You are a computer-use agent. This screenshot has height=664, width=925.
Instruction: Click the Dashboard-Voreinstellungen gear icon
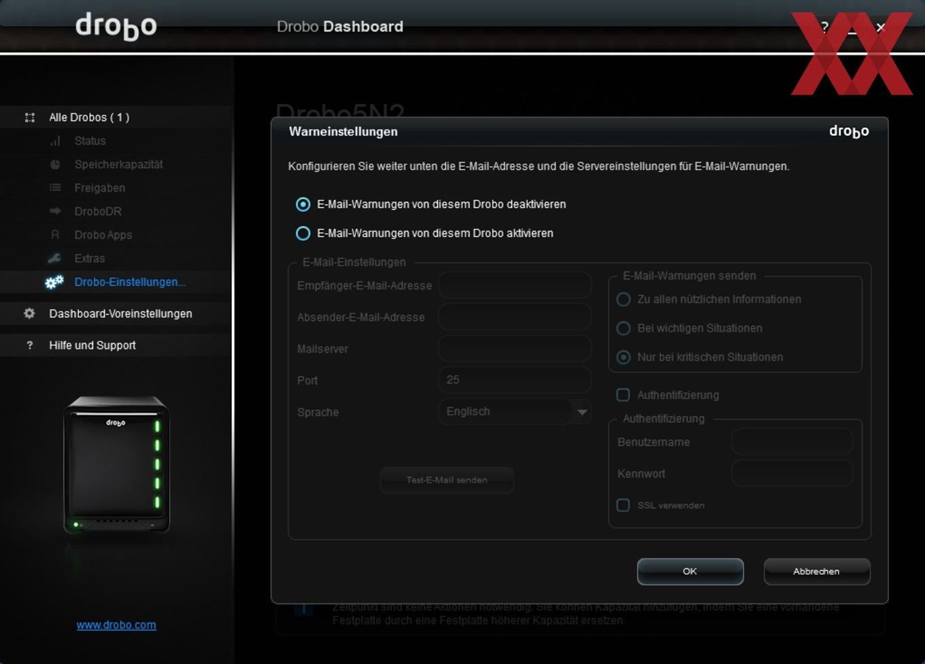point(29,313)
